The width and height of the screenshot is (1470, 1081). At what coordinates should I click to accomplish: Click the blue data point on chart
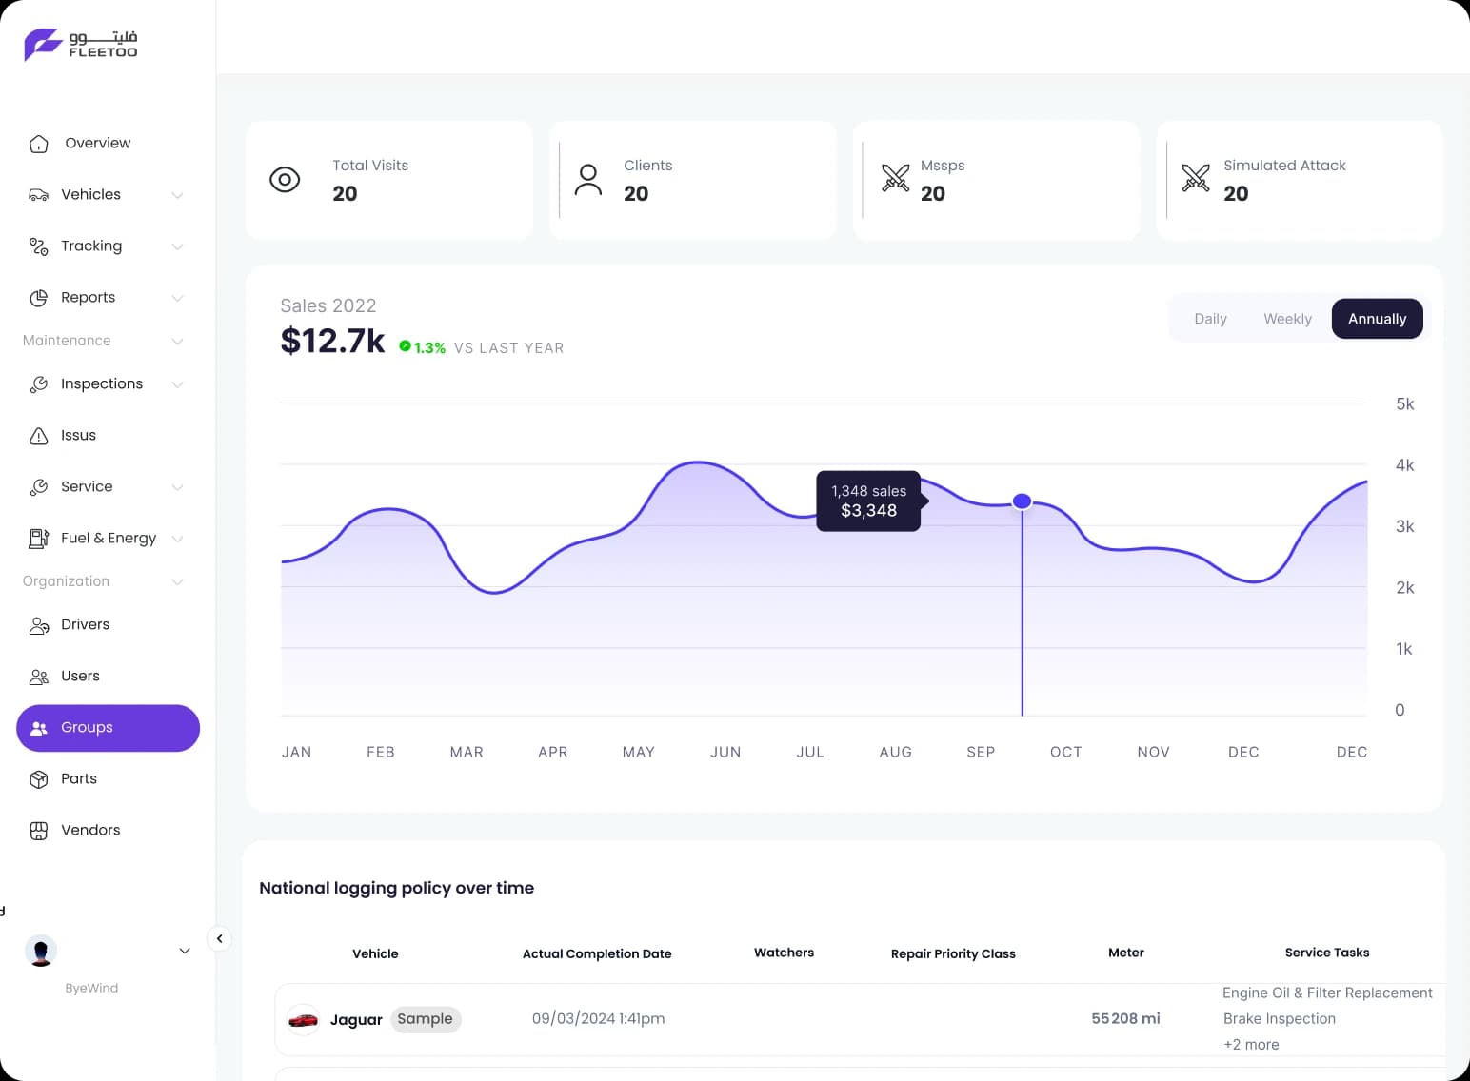pos(1022,501)
